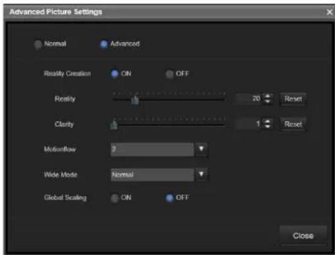Decrease the Clarity value with down arrow
Viewport: 335px width, 255px height.
click(268, 127)
